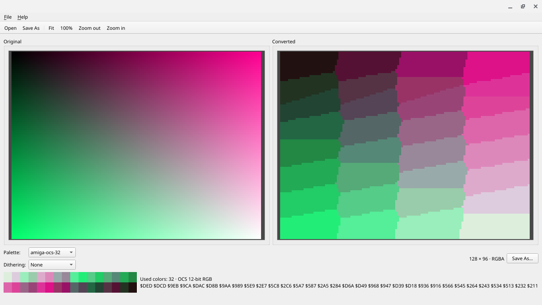The image size is (542, 305).
Task: Click the 'Used colors: 32 · OCS 12-bit RGB' text
Action: [x=176, y=279]
